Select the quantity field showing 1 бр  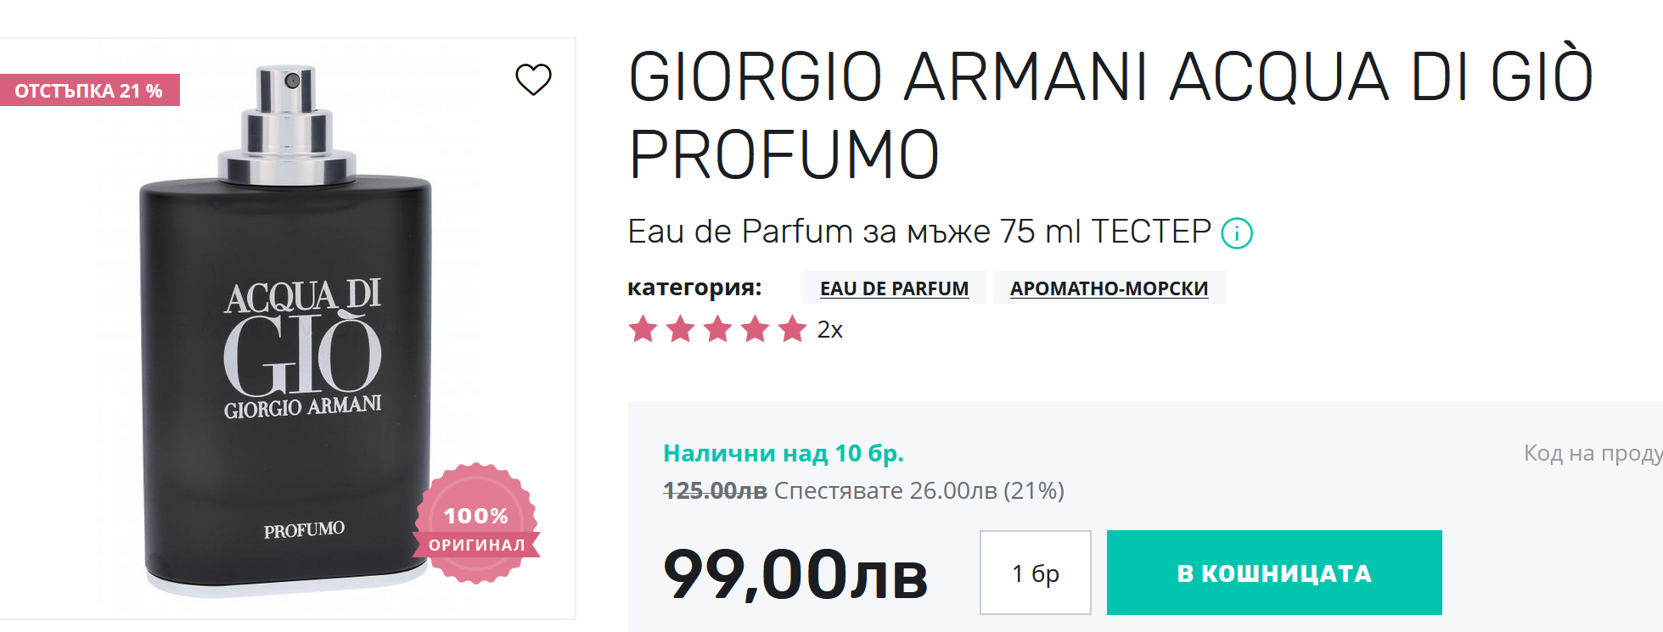click(1035, 573)
